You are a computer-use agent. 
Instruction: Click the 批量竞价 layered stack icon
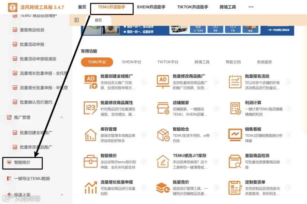pos(163,188)
